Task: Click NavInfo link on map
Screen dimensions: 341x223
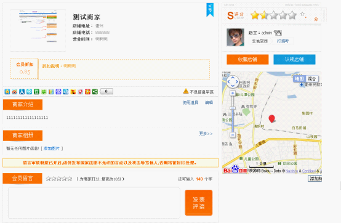Action: tap(292, 171)
